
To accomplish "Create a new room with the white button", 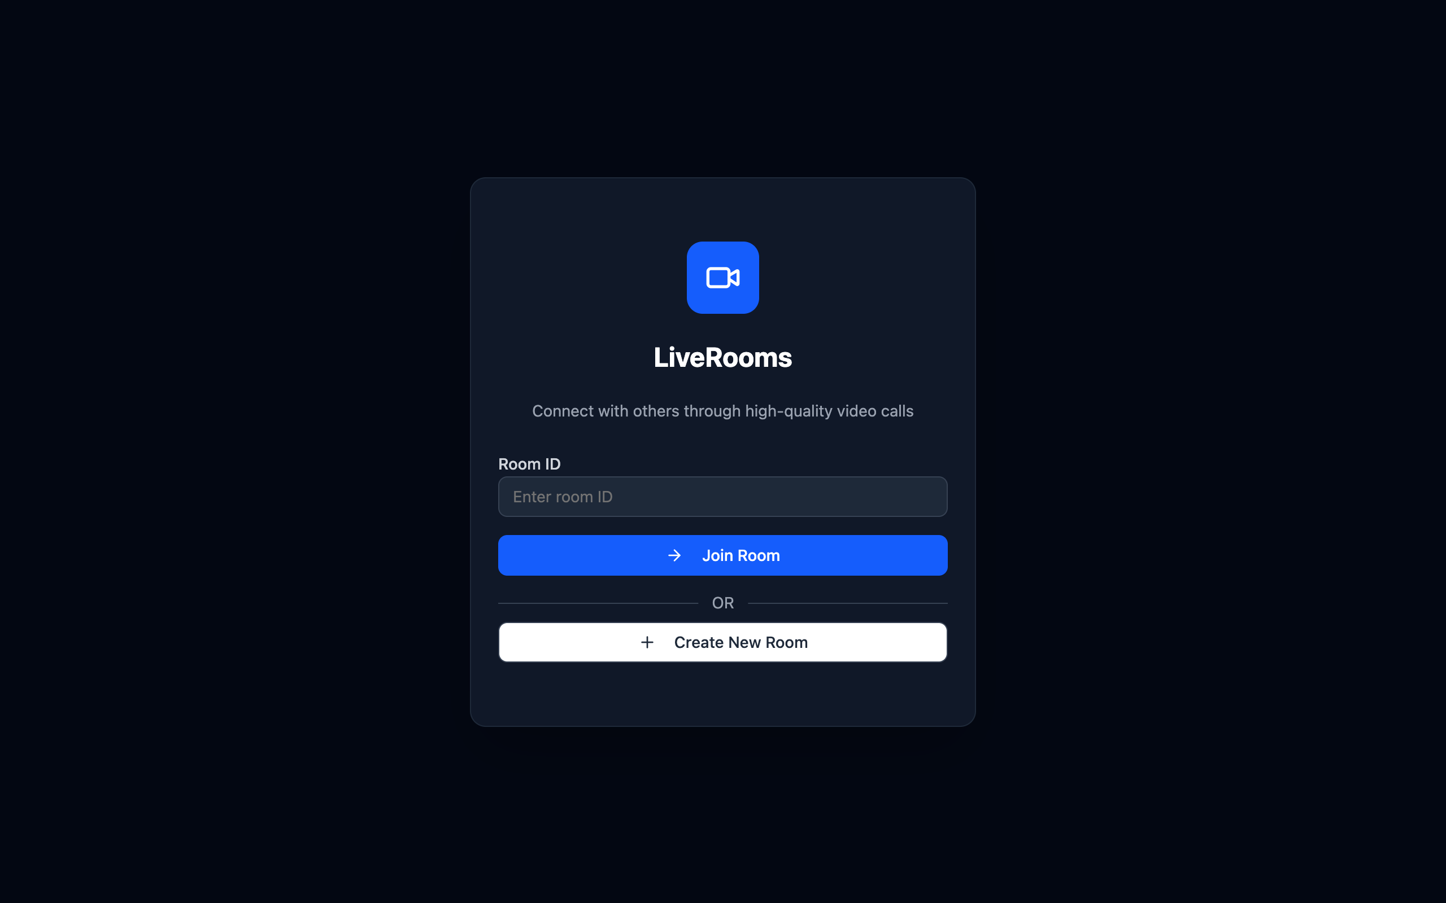I will coord(722,642).
